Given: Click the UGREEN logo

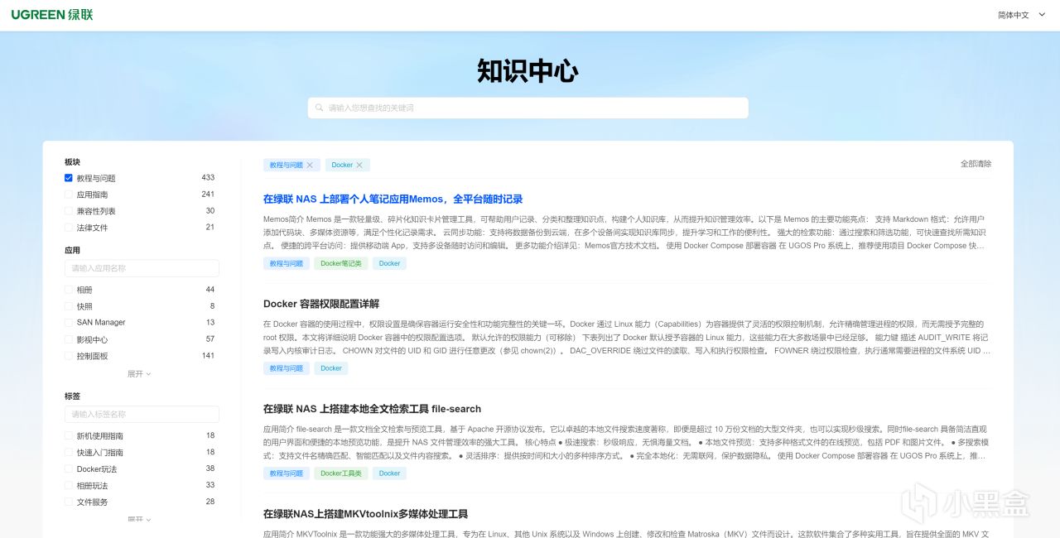Looking at the screenshot, I should (x=52, y=15).
